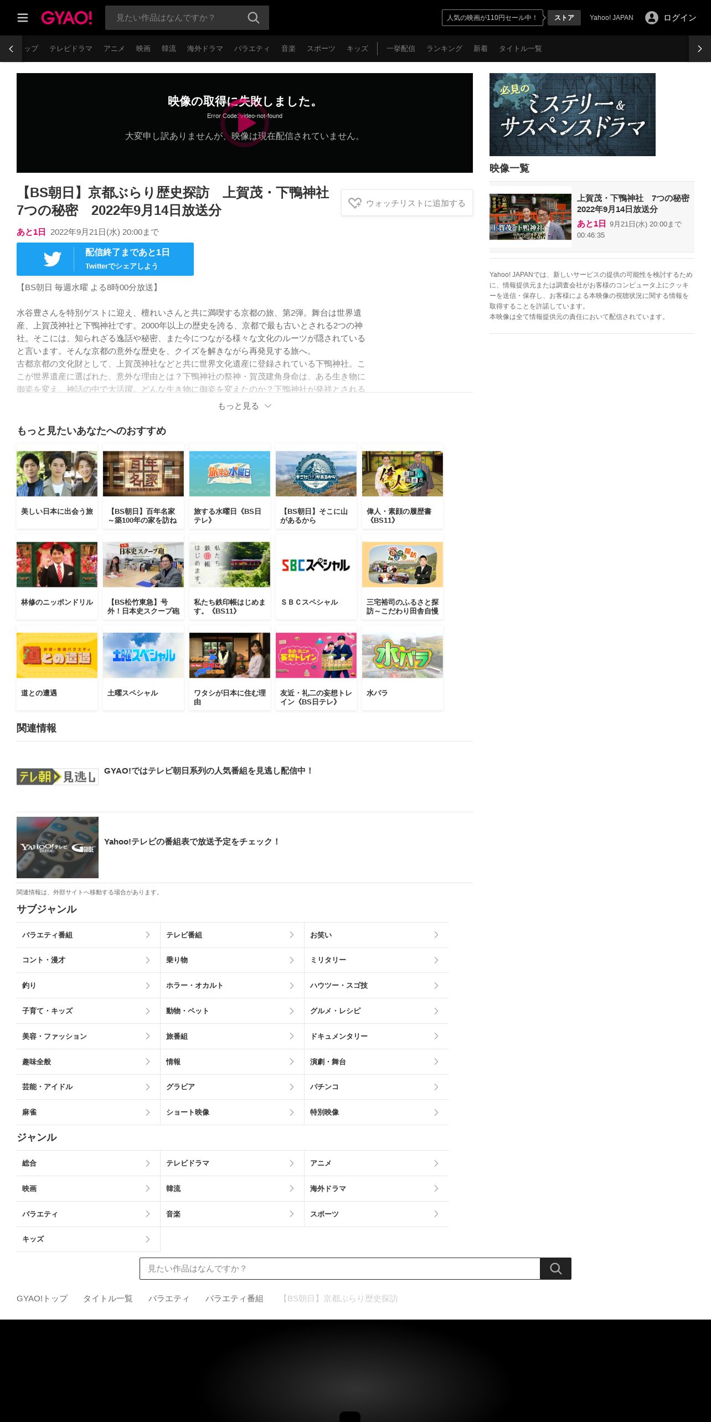Open ミステリー&サスペンスドラマ banner
Image resolution: width=711 pixels, height=1422 pixels.
pyautogui.click(x=573, y=115)
